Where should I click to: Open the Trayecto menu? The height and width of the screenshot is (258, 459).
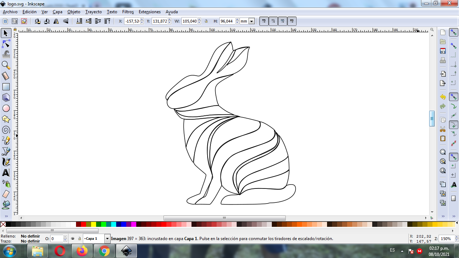[94, 12]
